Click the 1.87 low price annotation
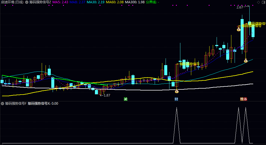 pos(107,95)
